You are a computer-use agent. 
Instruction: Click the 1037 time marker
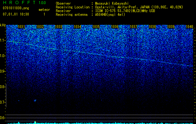click(133, 27)
